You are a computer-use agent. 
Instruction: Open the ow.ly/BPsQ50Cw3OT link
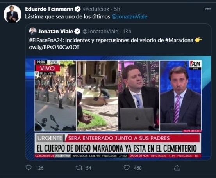[x=54, y=47]
